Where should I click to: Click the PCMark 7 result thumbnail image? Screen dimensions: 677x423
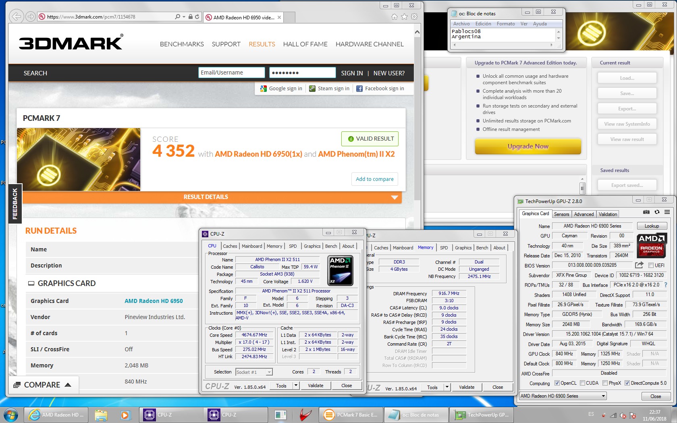coord(79,160)
